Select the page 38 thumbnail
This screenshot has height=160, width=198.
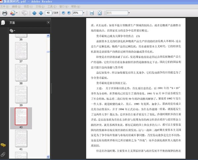pos(21,73)
